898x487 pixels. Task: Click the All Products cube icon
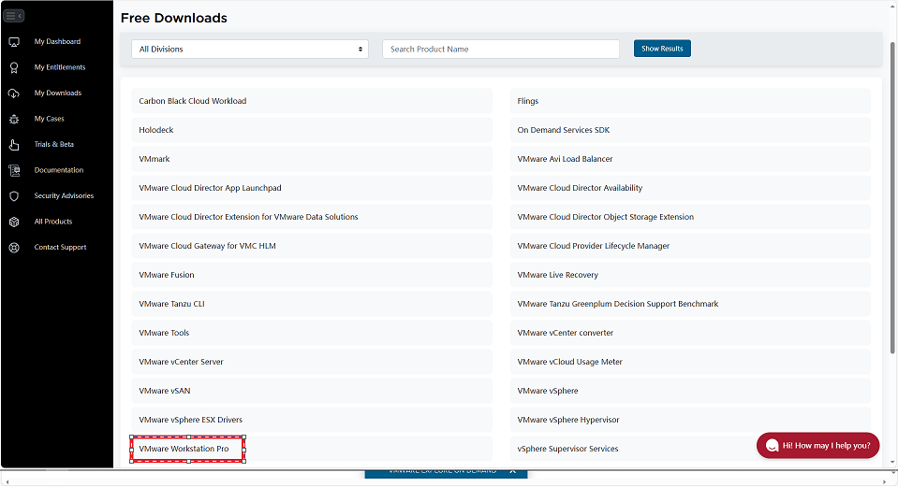click(14, 222)
